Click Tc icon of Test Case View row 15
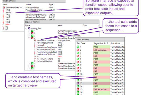 [78, 89]
